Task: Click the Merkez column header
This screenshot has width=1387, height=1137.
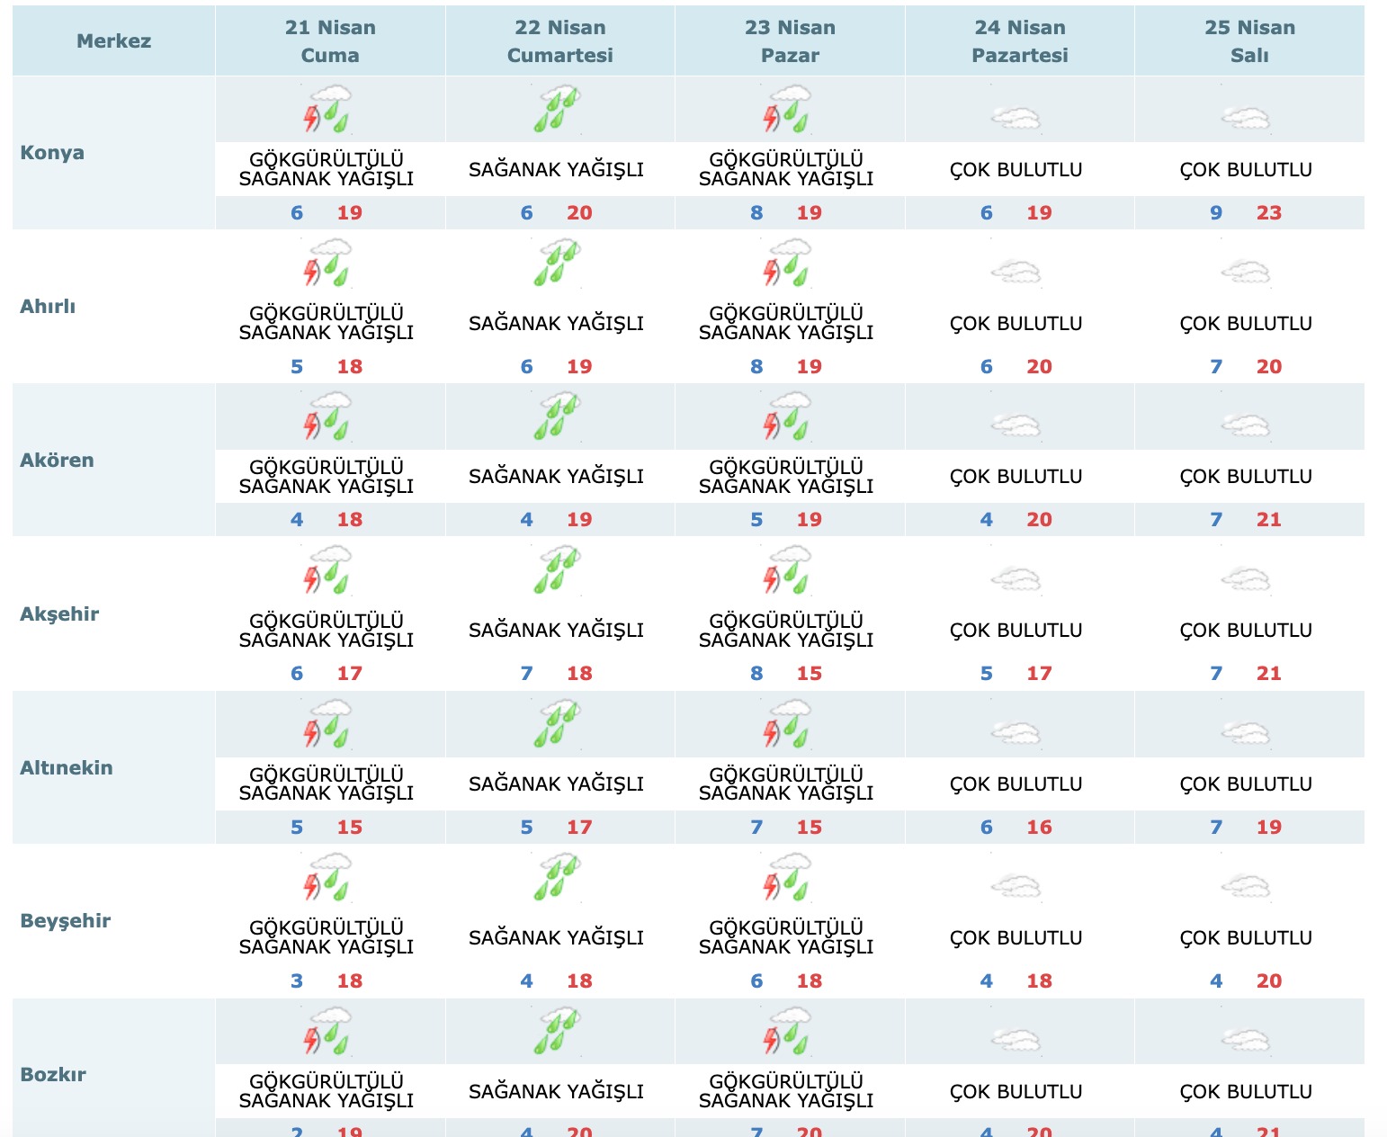Action: pos(114,41)
